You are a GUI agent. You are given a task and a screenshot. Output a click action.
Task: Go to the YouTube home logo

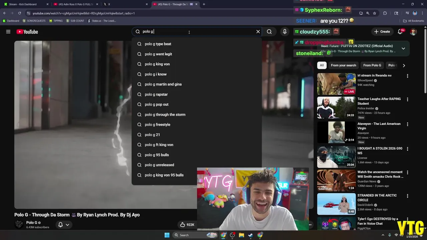tap(27, 32)
